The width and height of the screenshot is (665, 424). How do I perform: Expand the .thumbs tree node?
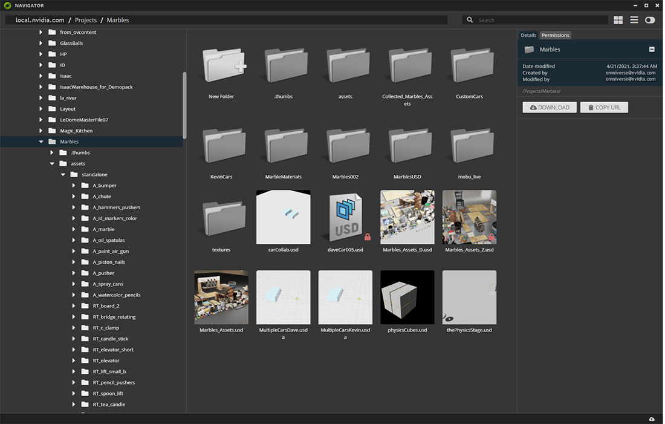[x=52, y=152]
